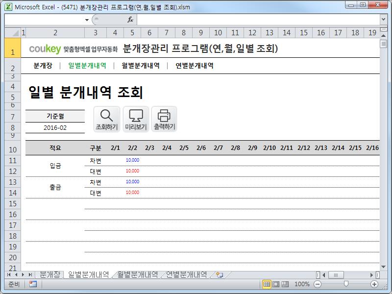Click the macro record icon in status bar
The image size is (392, 294).
(x=33, y=284)
